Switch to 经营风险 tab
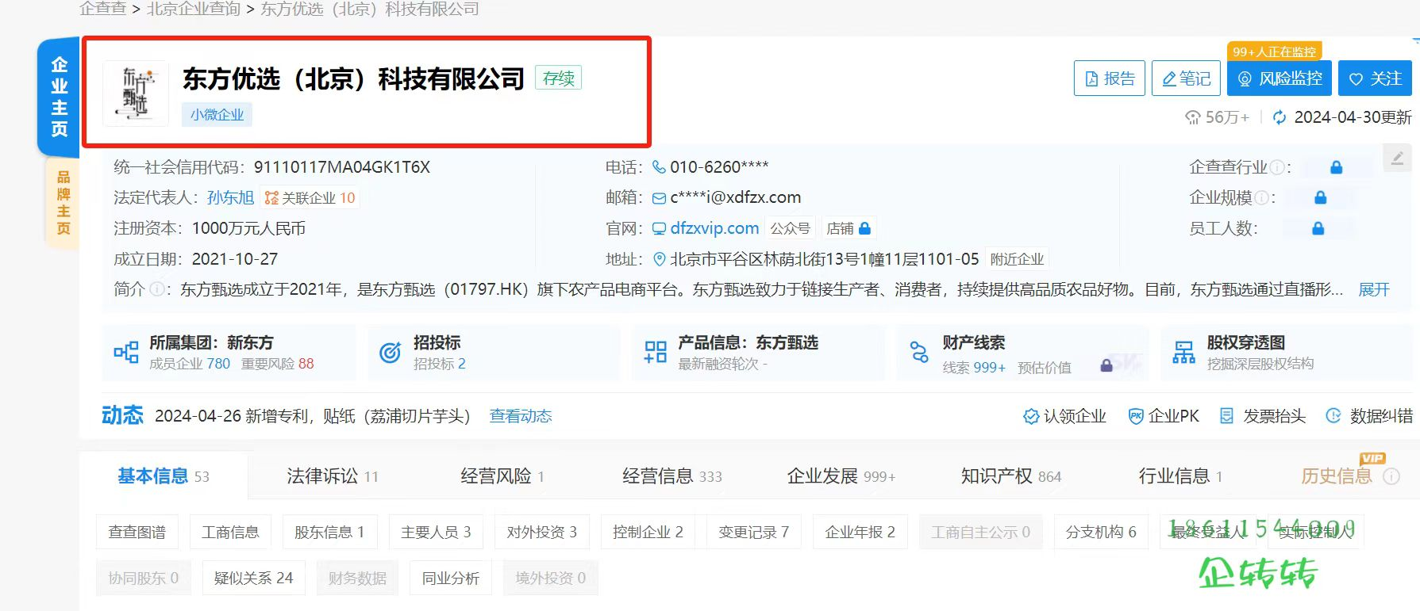The width and height of the screenshot is (1420, 611). (502, 476)
